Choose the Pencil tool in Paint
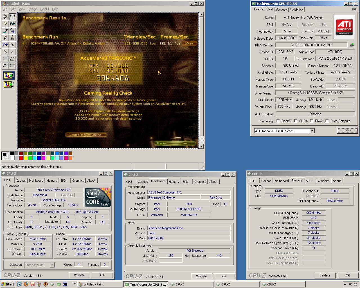Image resolution: width=360 pixels, height=288 pixels. tap(5, 38)
